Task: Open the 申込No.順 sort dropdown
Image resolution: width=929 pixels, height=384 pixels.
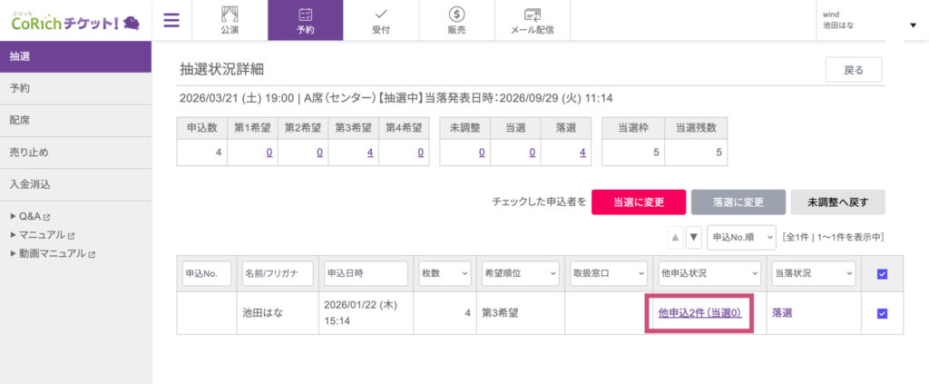Action: pos(741,237)
